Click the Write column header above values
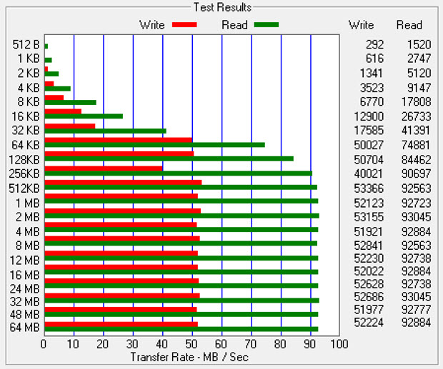Image resolution: width=443 pixels, height=369 pixels. click(x=361, y=25)
